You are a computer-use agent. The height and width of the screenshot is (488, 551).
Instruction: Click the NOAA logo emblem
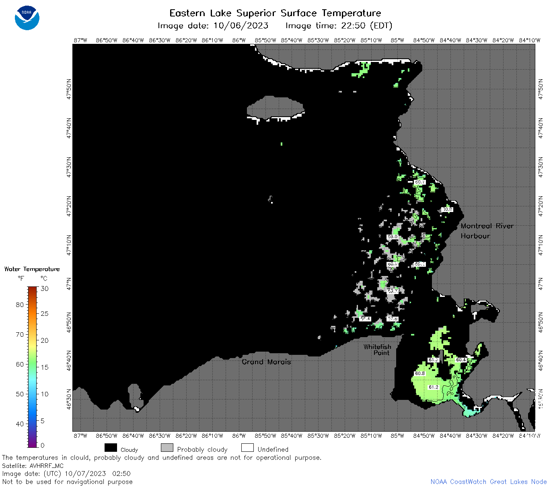[27, 18]
